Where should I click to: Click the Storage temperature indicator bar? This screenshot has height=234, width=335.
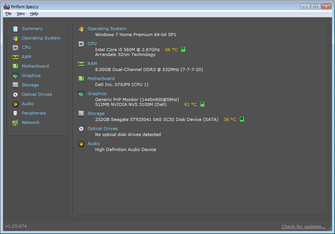(241, 119)
